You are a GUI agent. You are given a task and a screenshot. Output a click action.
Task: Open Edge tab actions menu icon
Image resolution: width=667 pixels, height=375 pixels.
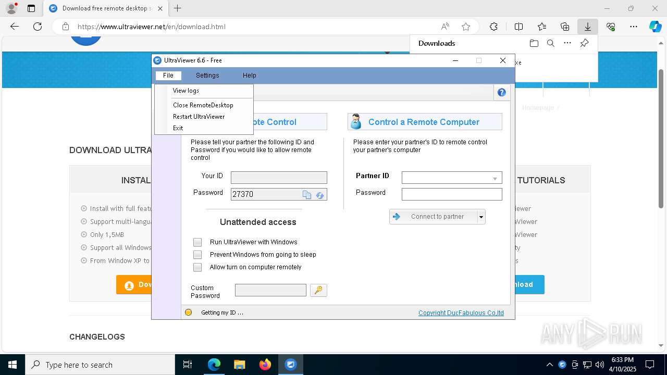point(31,8)
